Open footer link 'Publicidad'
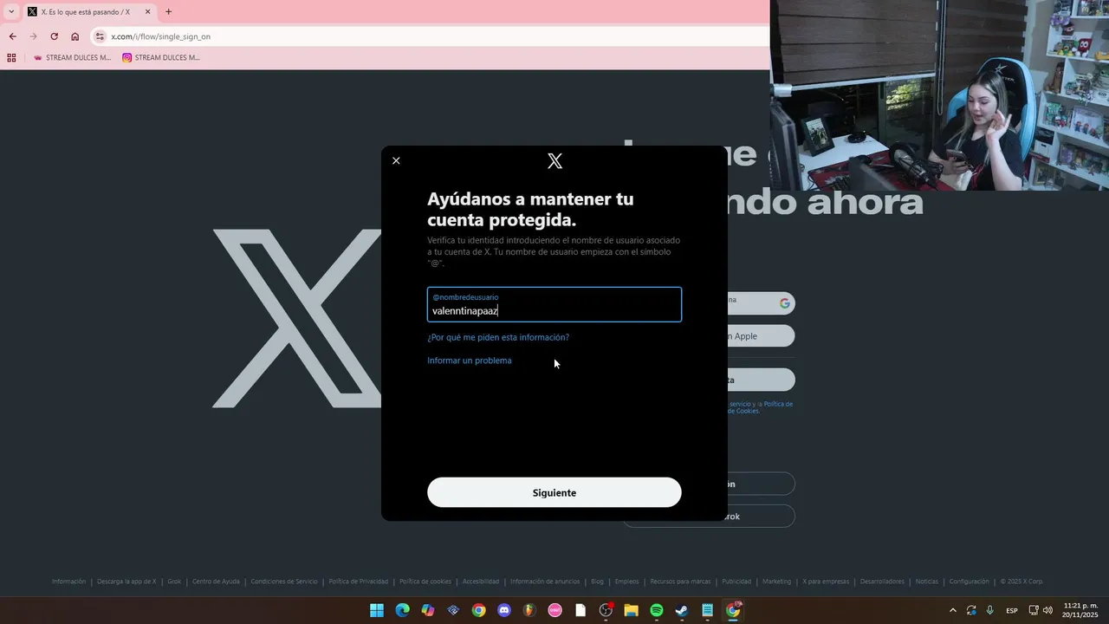 736,582
